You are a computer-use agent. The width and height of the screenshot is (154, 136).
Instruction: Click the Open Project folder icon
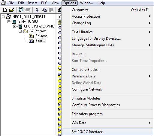[11, 10]
